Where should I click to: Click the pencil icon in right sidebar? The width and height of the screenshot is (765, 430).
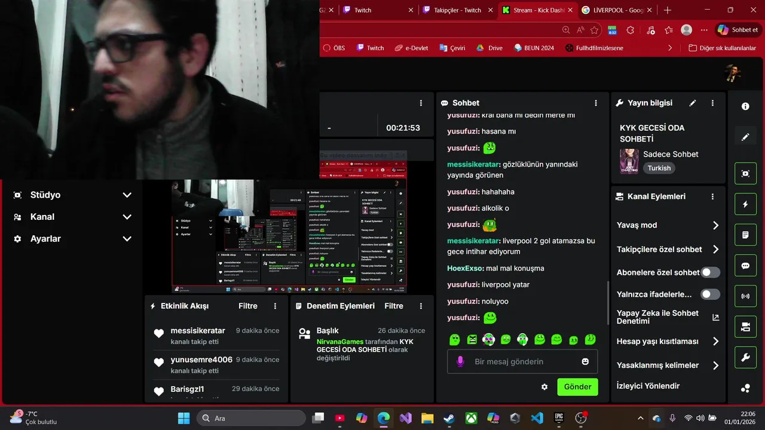745,137
